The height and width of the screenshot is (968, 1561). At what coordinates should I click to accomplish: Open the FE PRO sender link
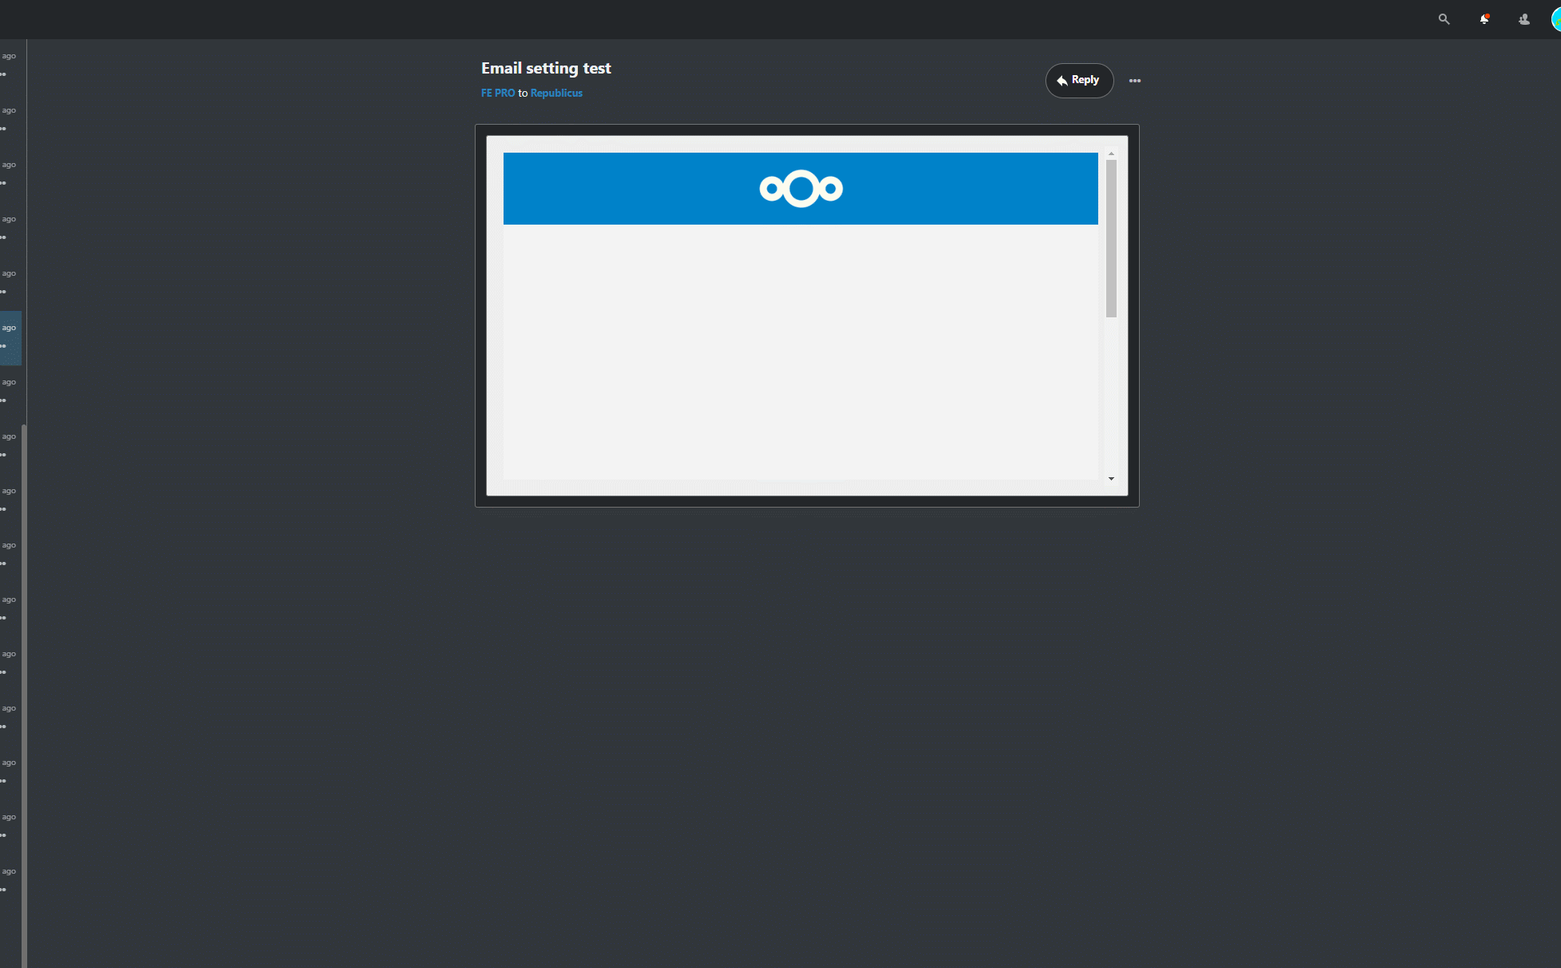(497, 93)
